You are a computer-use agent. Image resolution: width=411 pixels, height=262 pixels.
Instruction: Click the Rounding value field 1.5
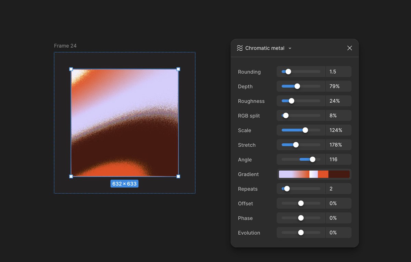coord(338,71)
